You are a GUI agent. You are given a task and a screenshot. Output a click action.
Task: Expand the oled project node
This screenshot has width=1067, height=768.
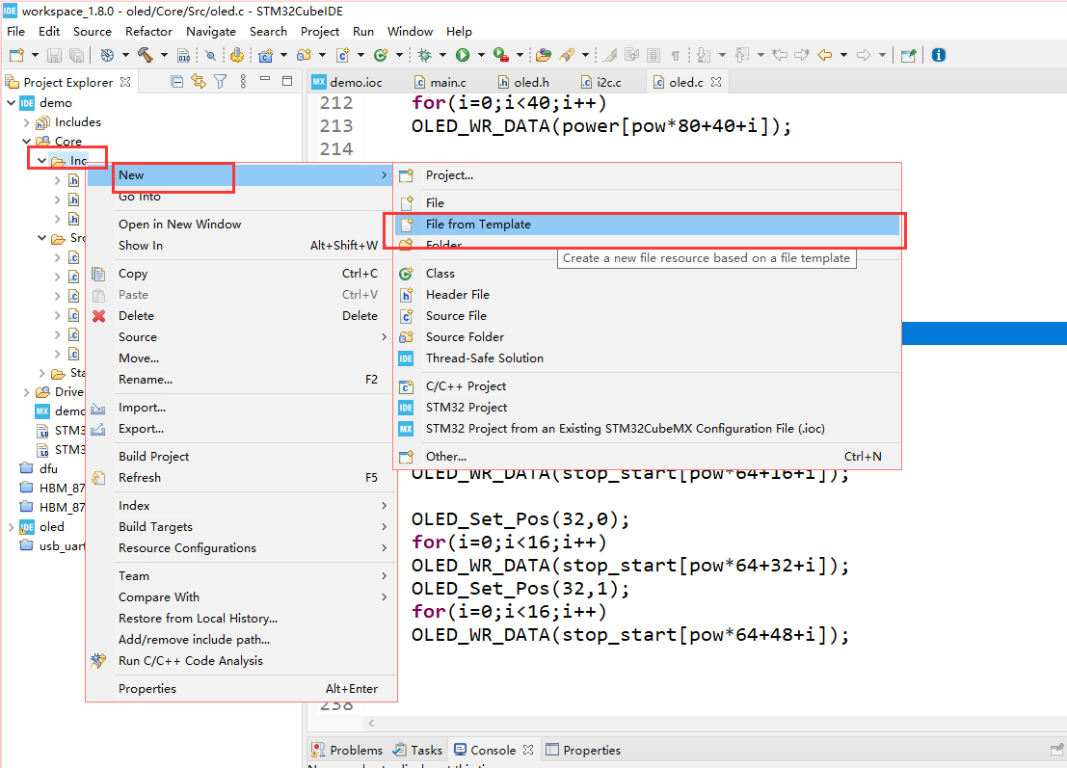(x=11, y=526)
